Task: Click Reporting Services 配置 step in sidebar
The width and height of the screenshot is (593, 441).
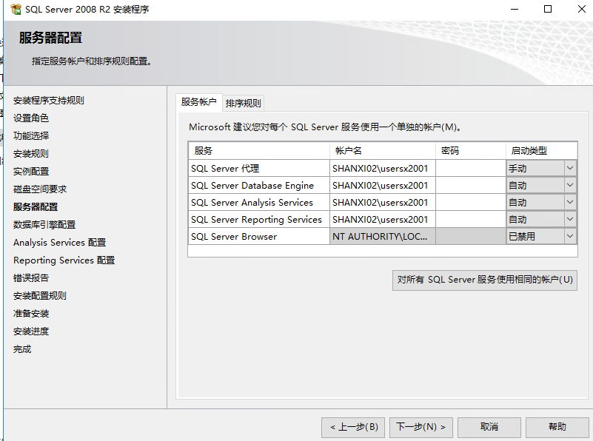Action: tap(64, 260)
